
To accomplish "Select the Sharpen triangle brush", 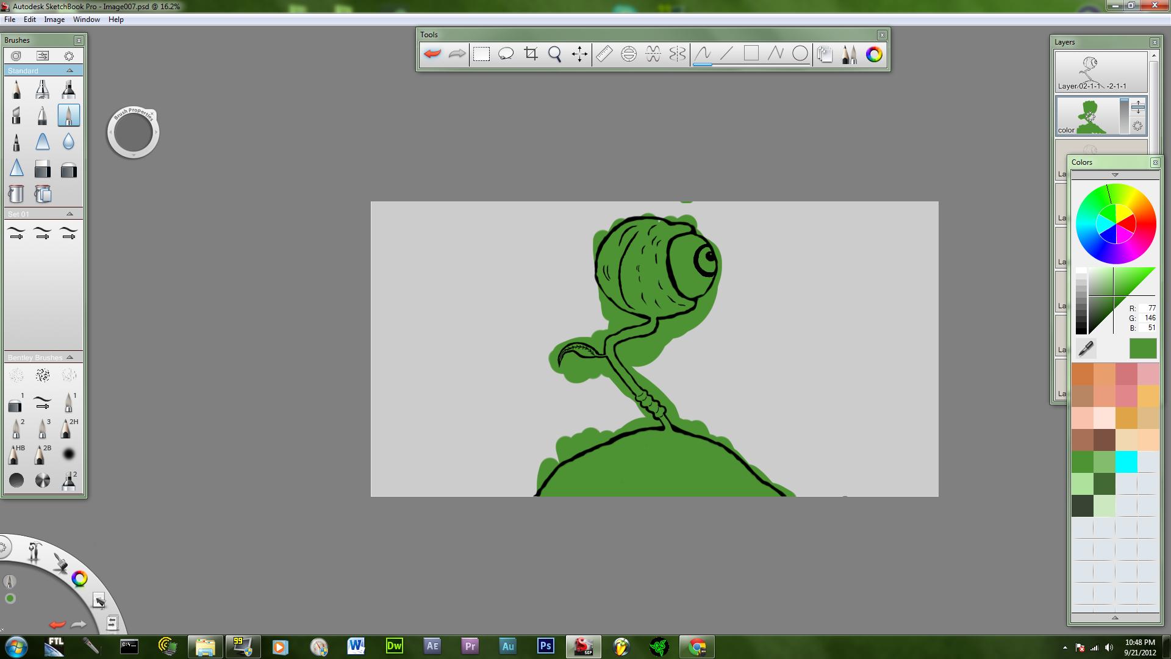I will (x=16, y=168).
